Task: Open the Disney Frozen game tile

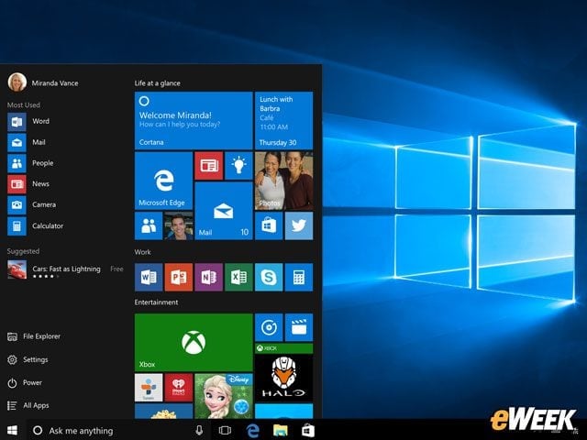Action: (224, 396)
